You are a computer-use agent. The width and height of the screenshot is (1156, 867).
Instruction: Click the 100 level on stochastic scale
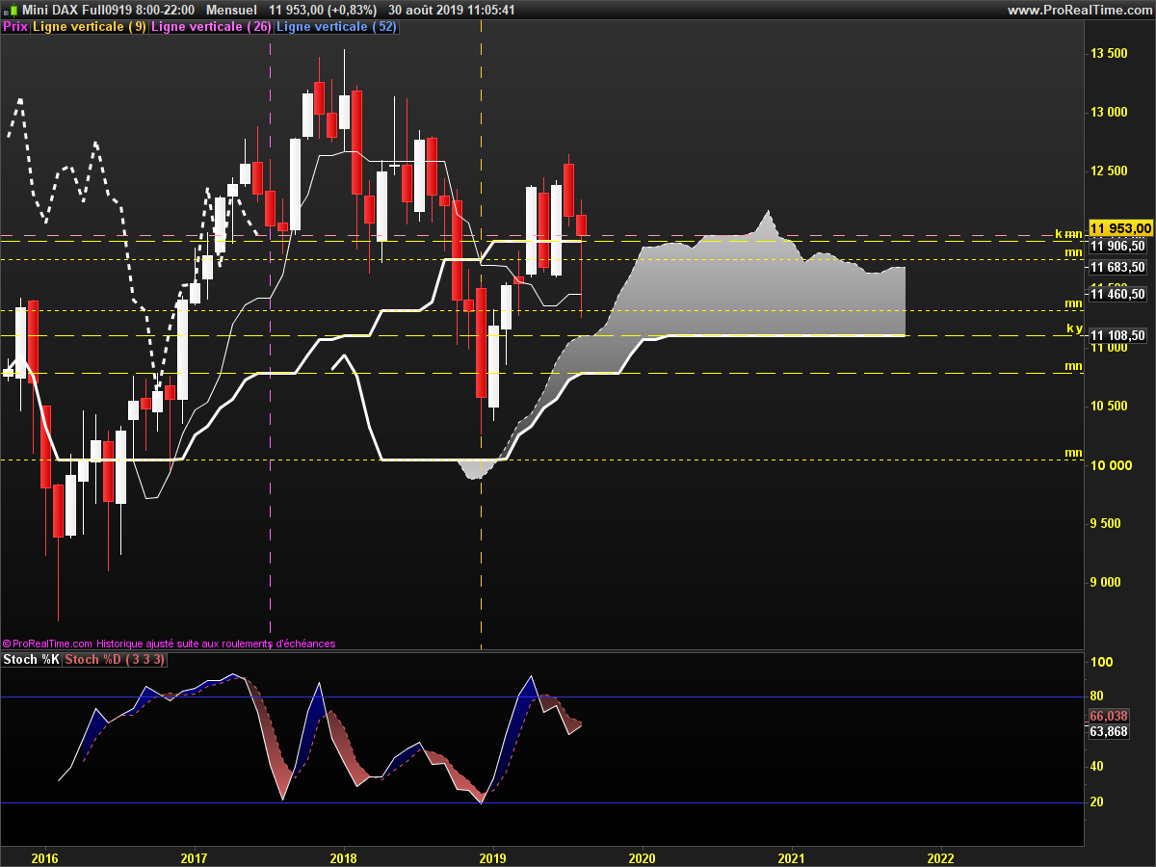(x=1101, y=662)
